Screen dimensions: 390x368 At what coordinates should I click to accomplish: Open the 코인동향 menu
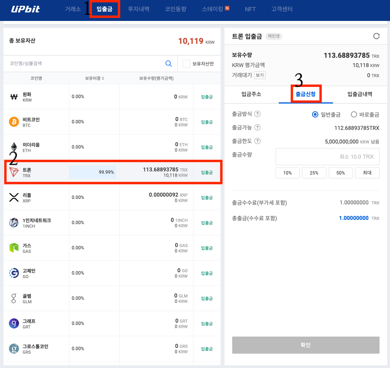coord(176,9)
